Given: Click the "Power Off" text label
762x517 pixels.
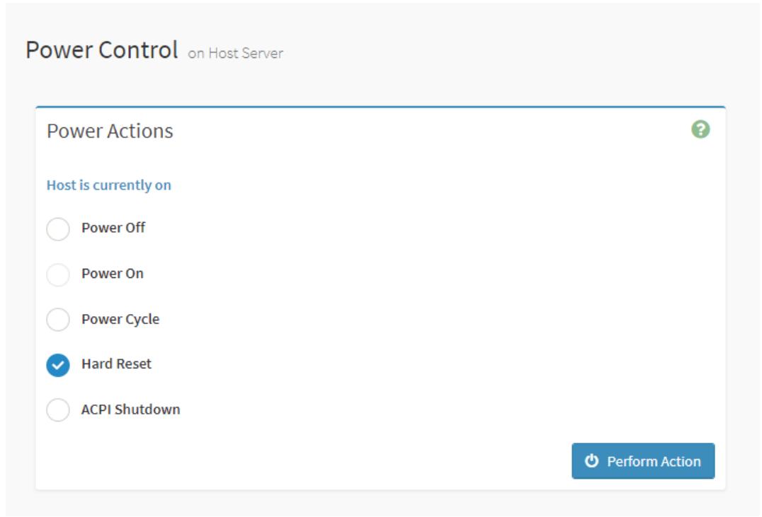Looking at the screenshot, I should pos(113,228).
